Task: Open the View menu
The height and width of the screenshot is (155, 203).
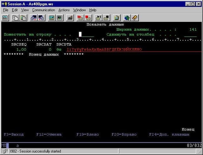Action: coord(25,10)
